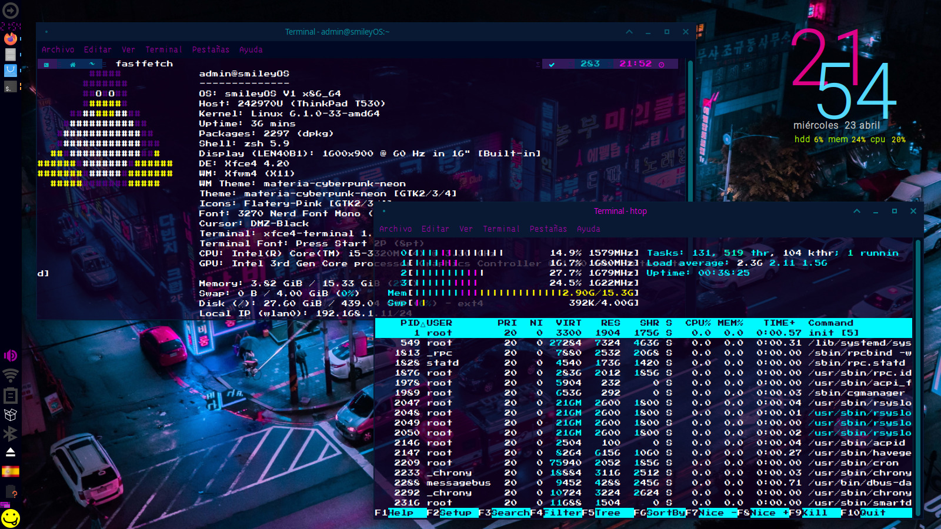Sort htop by TIME+ column header
Screen dimensions: 941x529
click(x=779, y=323)
